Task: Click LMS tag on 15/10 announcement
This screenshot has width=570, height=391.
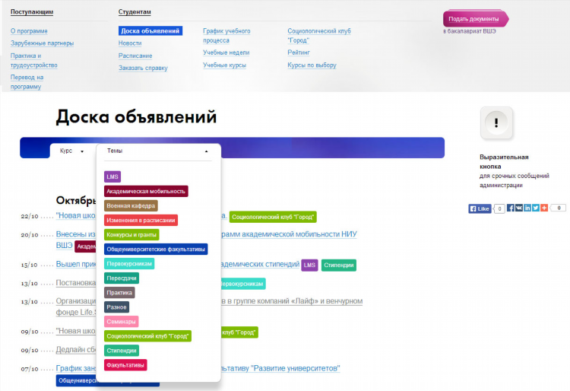Action: [309, 265]
